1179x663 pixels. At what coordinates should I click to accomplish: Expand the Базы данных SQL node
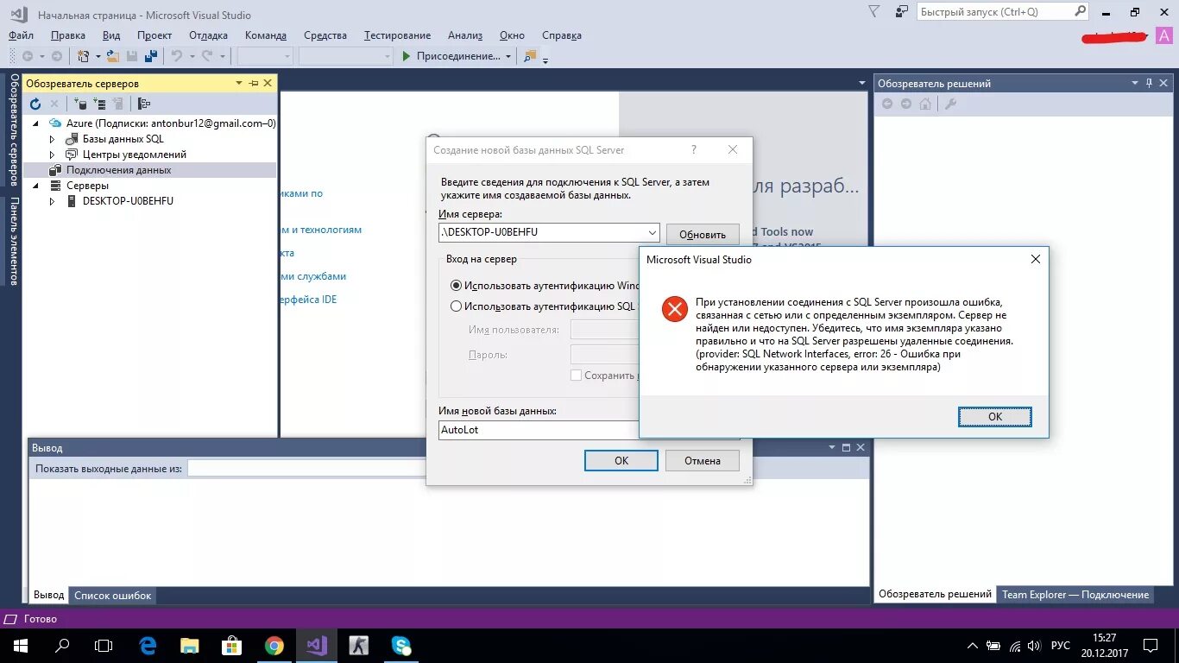coord(52,139)
